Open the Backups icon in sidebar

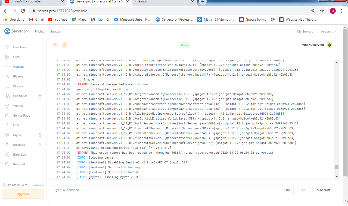(8, 145)
